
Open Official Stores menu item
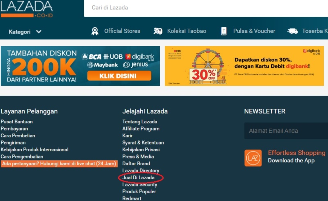click(122, 31)
